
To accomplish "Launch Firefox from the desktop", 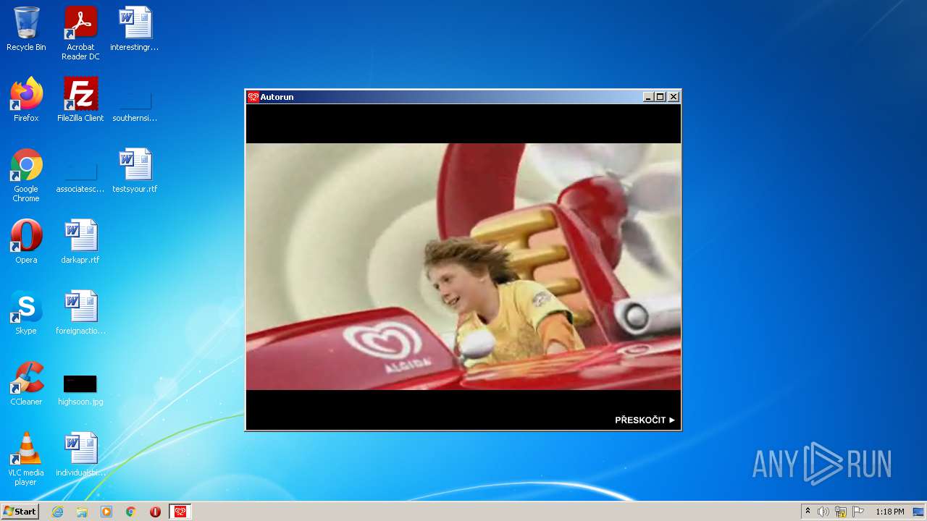I will point(26,100).
